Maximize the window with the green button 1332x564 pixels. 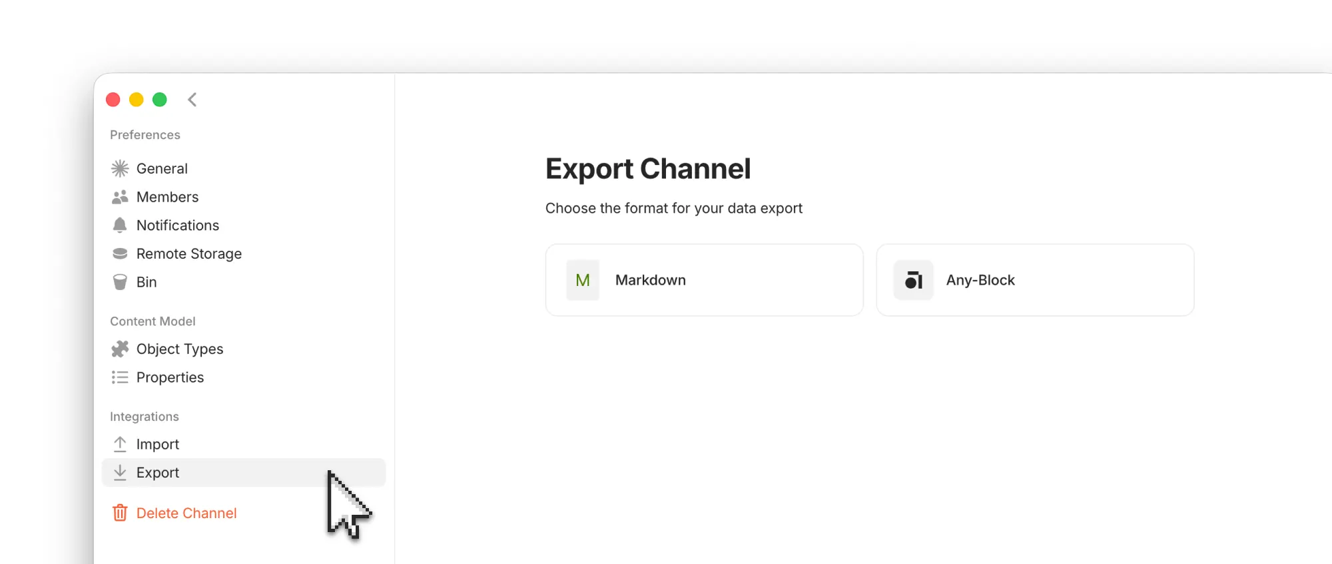point(160,100)
